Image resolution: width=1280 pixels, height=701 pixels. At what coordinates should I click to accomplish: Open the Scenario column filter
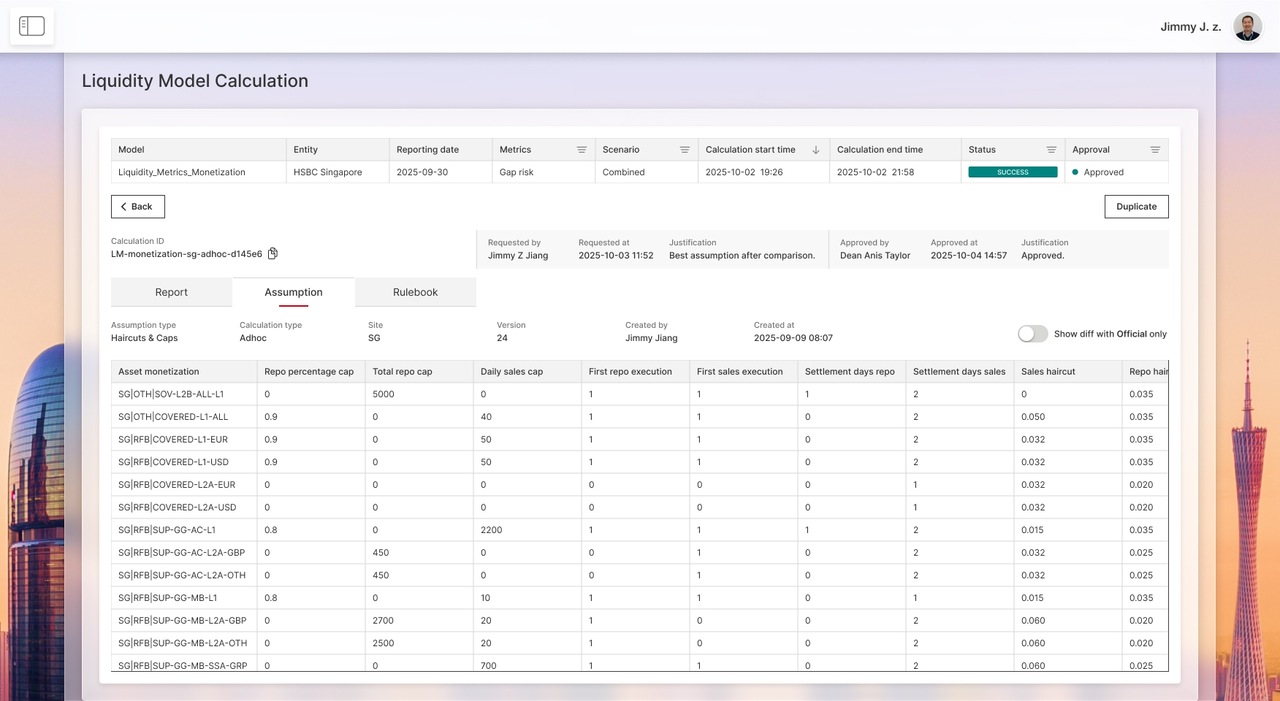(685, 150)
